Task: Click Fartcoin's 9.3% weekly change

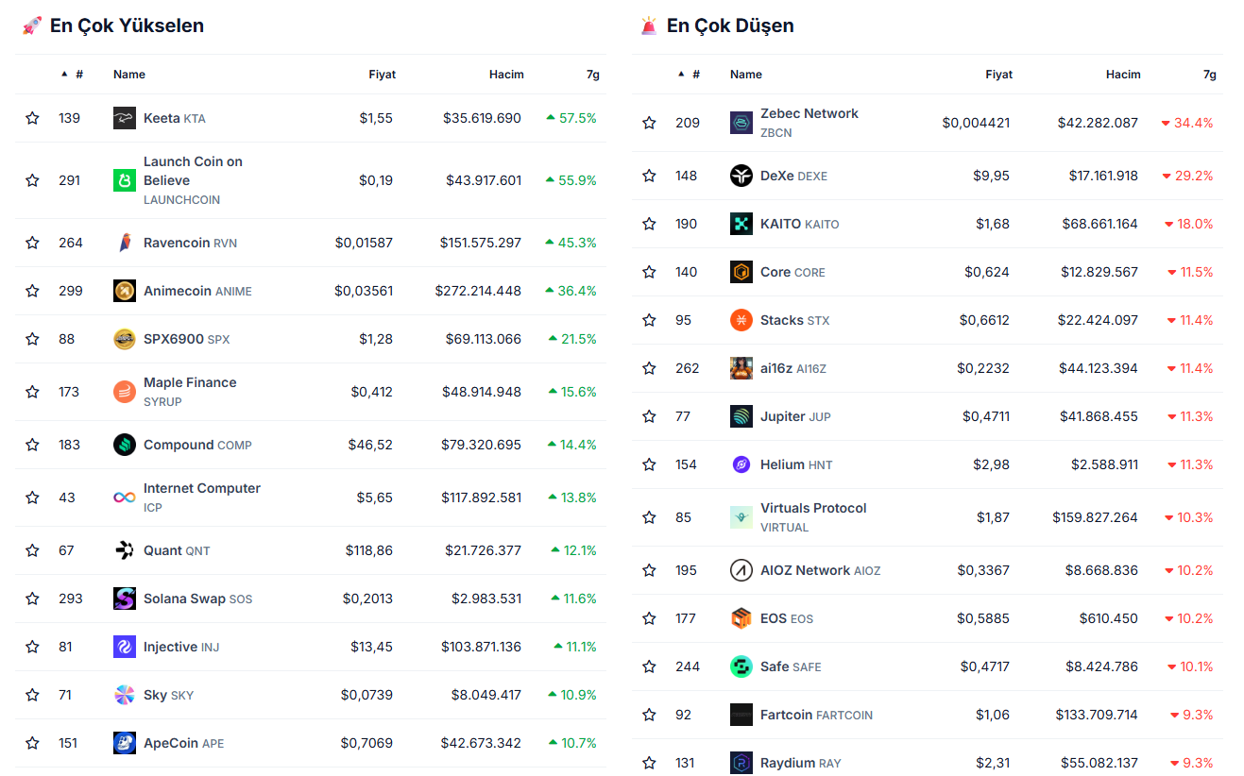Action: click(1192, 715)
